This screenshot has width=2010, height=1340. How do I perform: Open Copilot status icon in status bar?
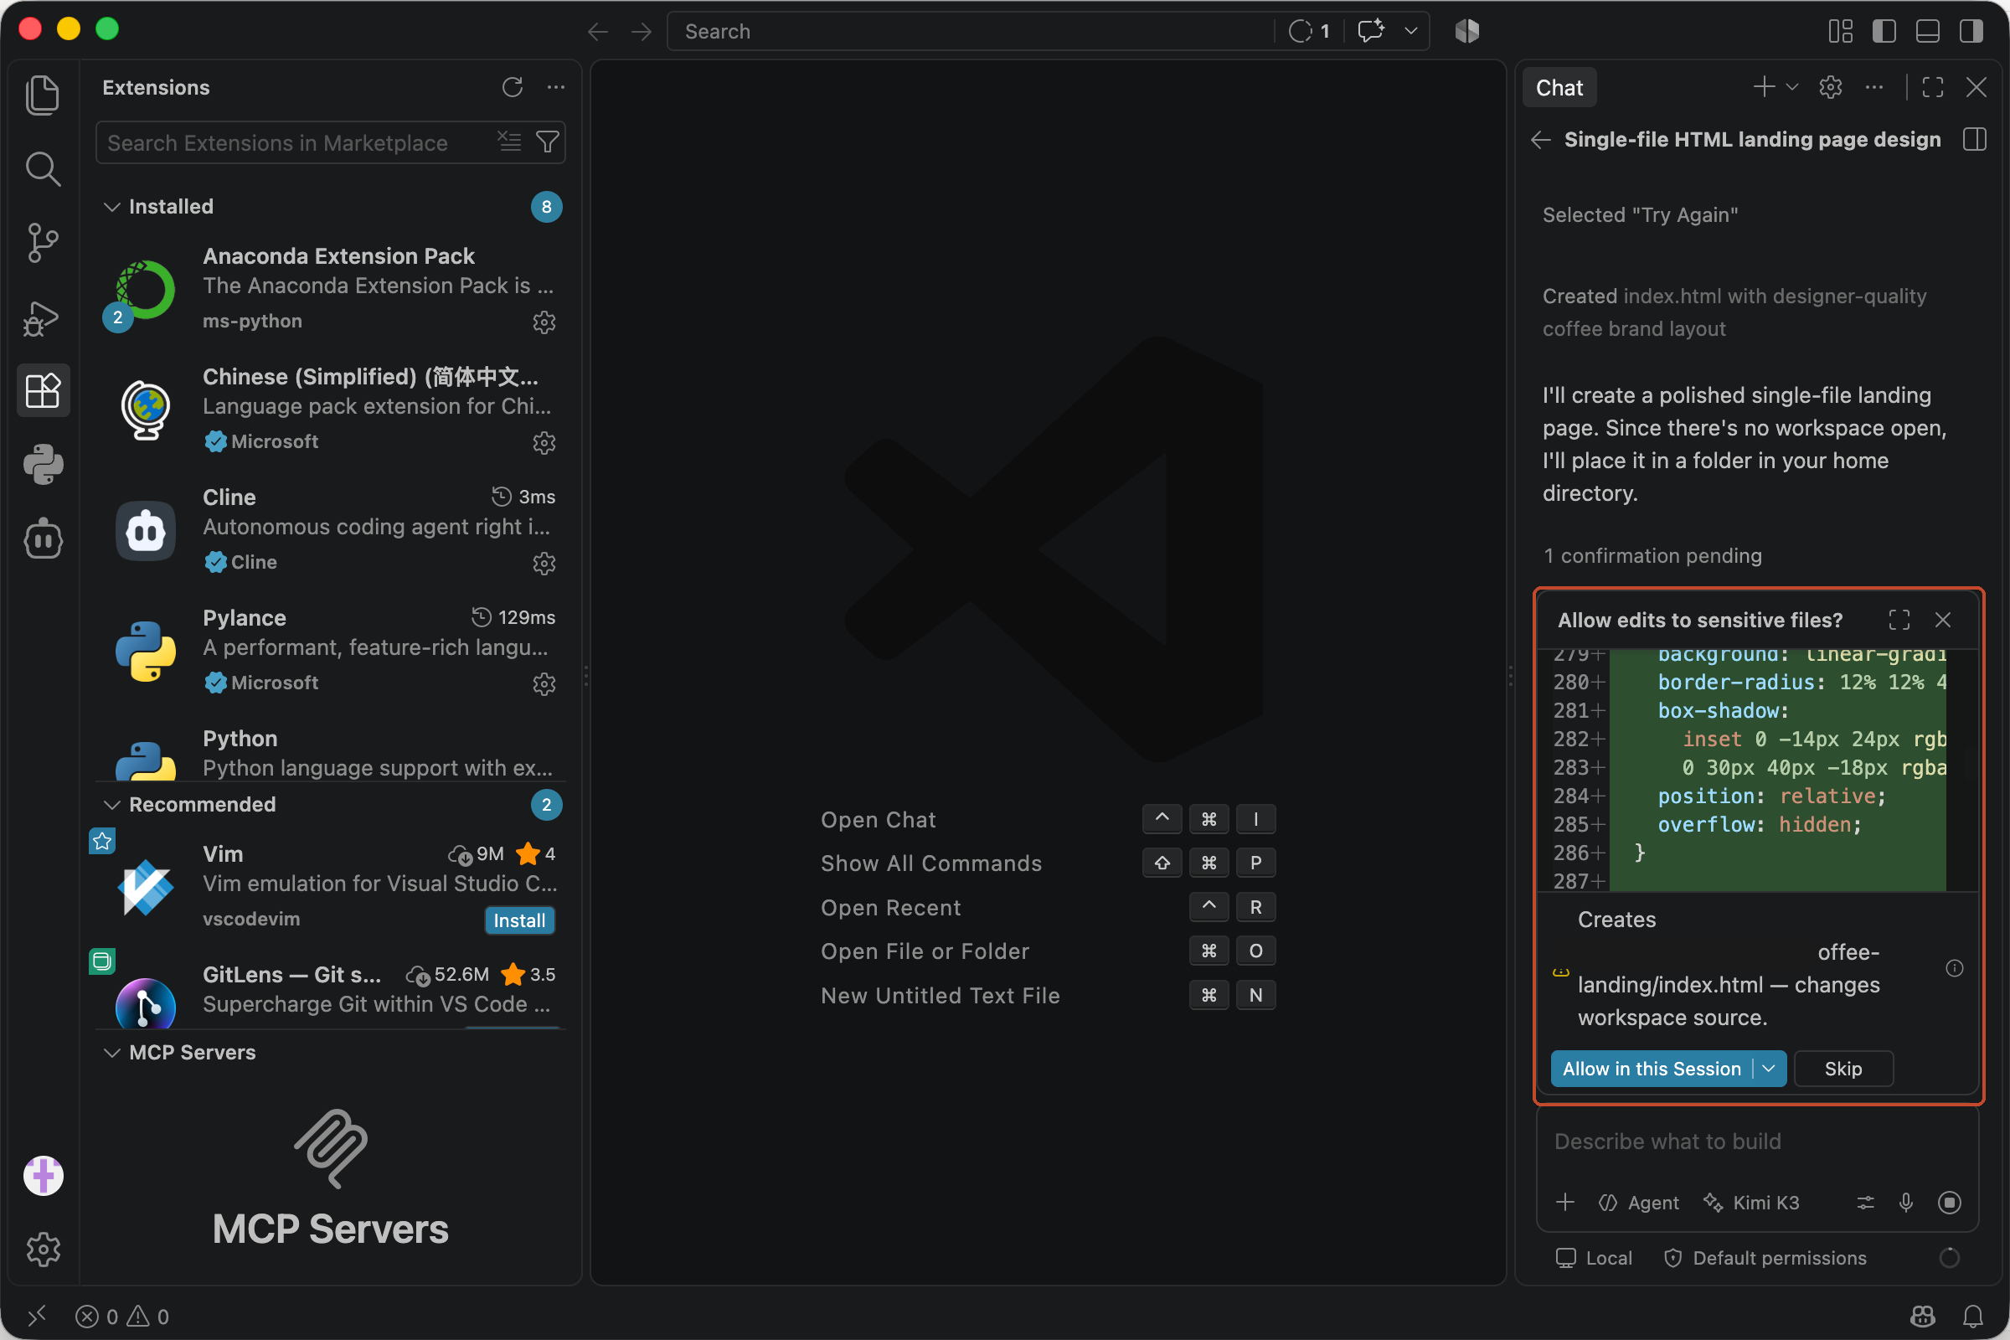tap(1923, 1316)
